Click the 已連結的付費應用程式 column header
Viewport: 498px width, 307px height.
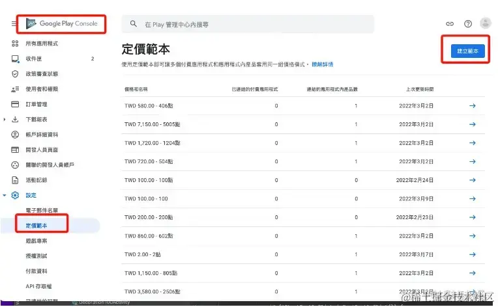point(255,89)
